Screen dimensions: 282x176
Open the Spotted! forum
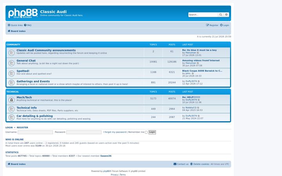click(x=23, y=71)
